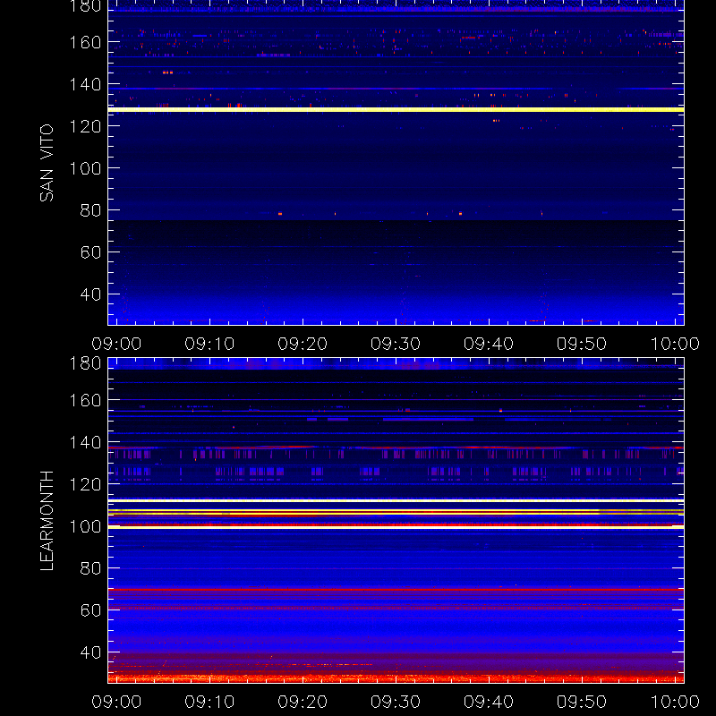Viewport: 716px width, 716px height.
Task: Click the 09:00 time label under the Learmonth plot
Action: click(116, 702)
